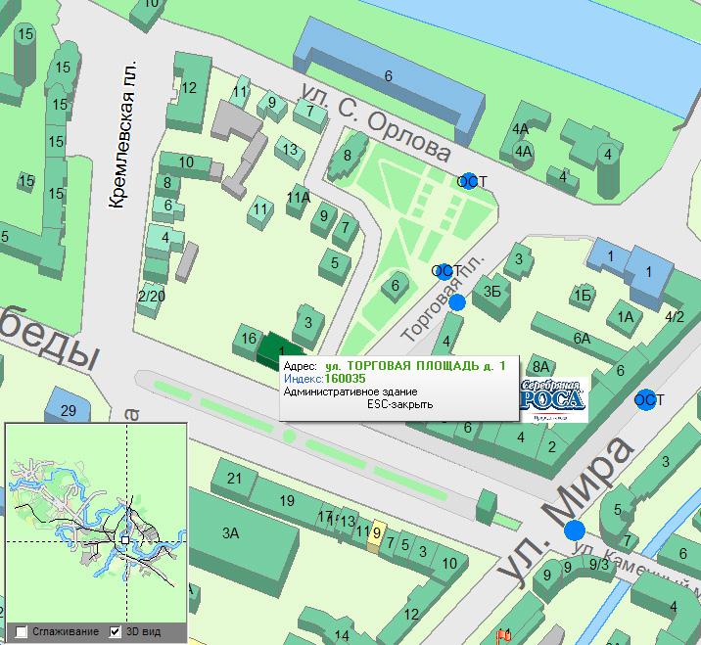Click the bus stop marker on ул. С. Орлова
This screenshot has height=645, width=701.
coord(470,181)
